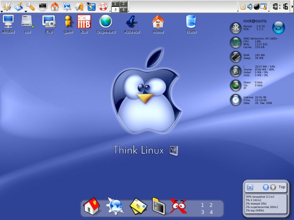Switch to desktop 4 in the top panel pager
Screen dimensions: 294x220
point(123,10)
